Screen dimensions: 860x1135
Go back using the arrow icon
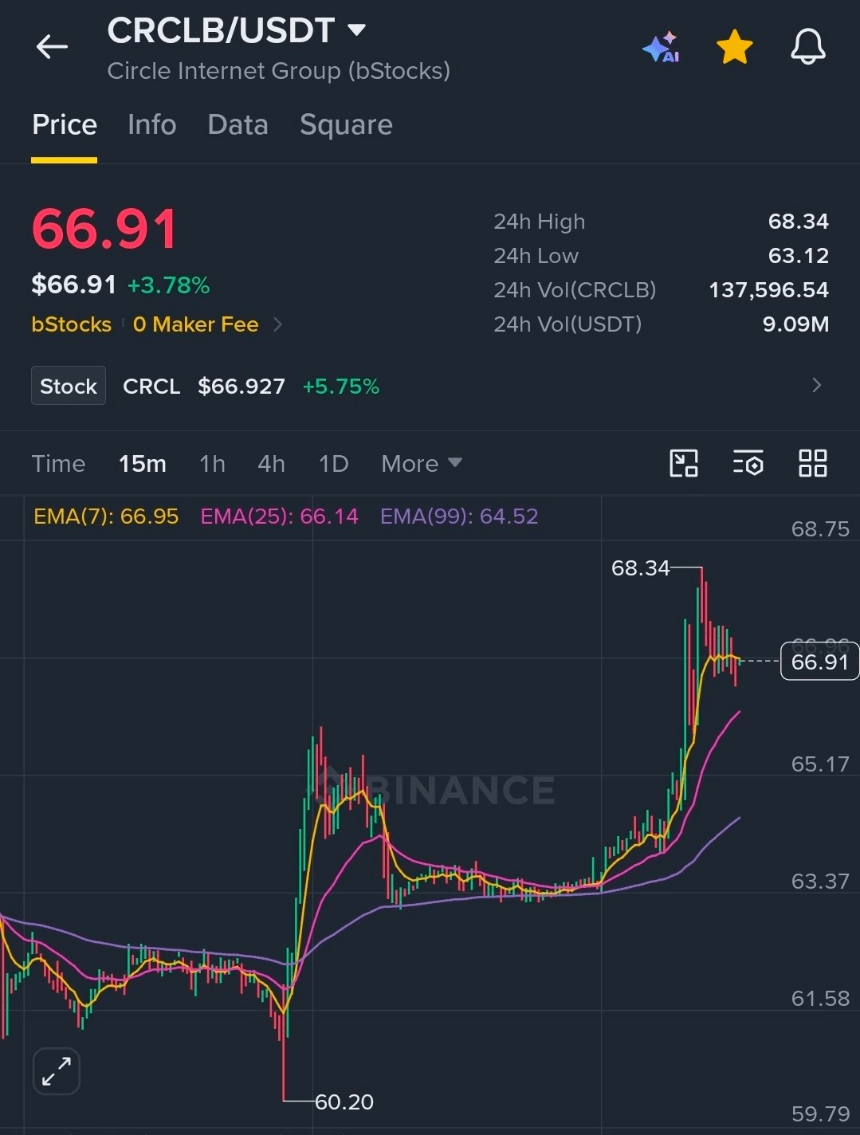coord(52,47)
